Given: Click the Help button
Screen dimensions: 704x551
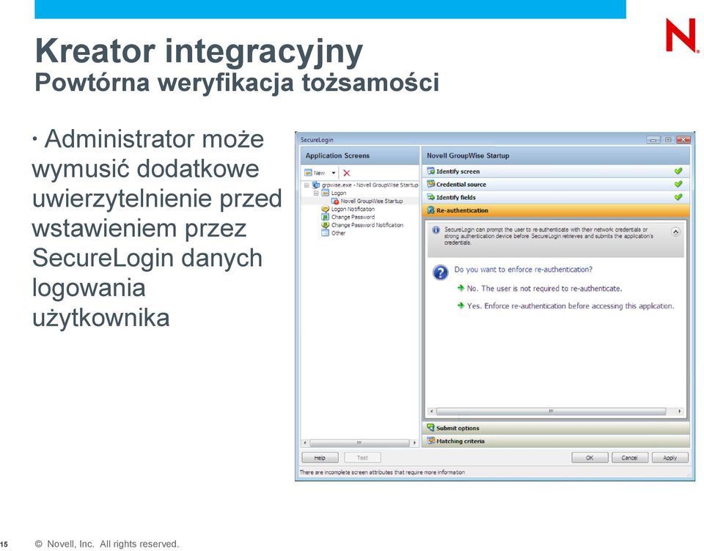Looking at the screenshot, I should tap(320, 458).
